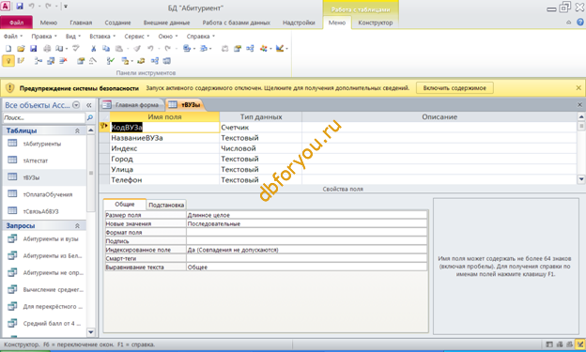Click the navigation pane scroll down arrow

coord(91,332)
